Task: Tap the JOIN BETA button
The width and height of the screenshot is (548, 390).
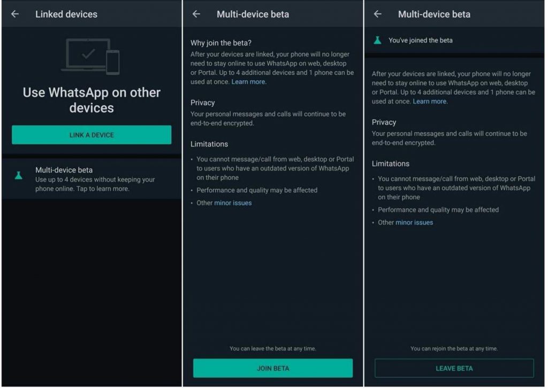Action: pos(273,369)
